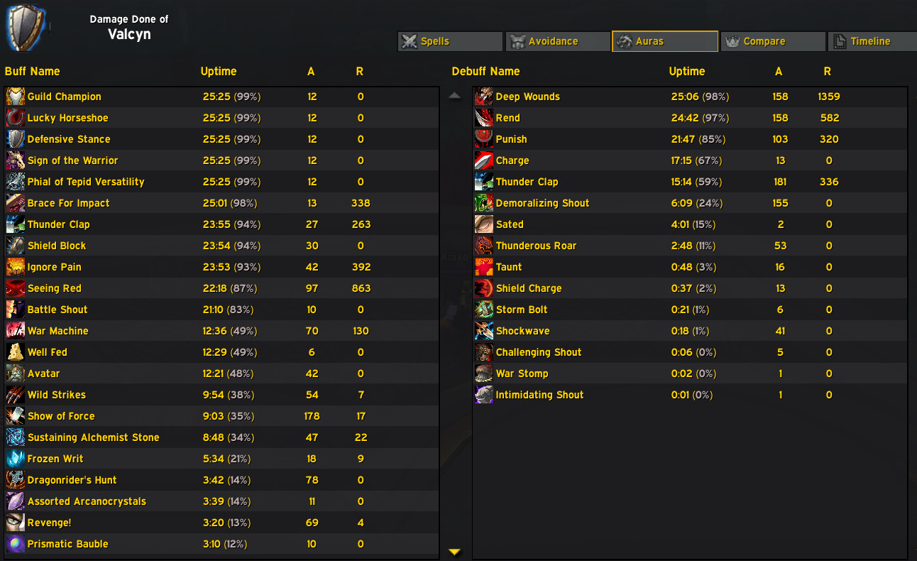
Task: Open the Compare tab
Action: pyautogui.click(x=772, y=41)
